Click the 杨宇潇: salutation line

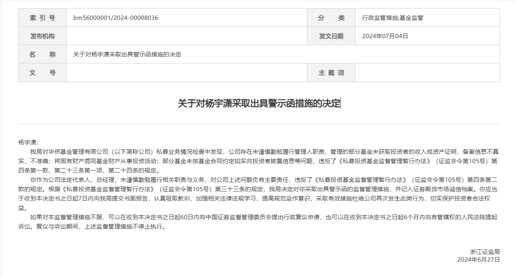tap(28, 142)
